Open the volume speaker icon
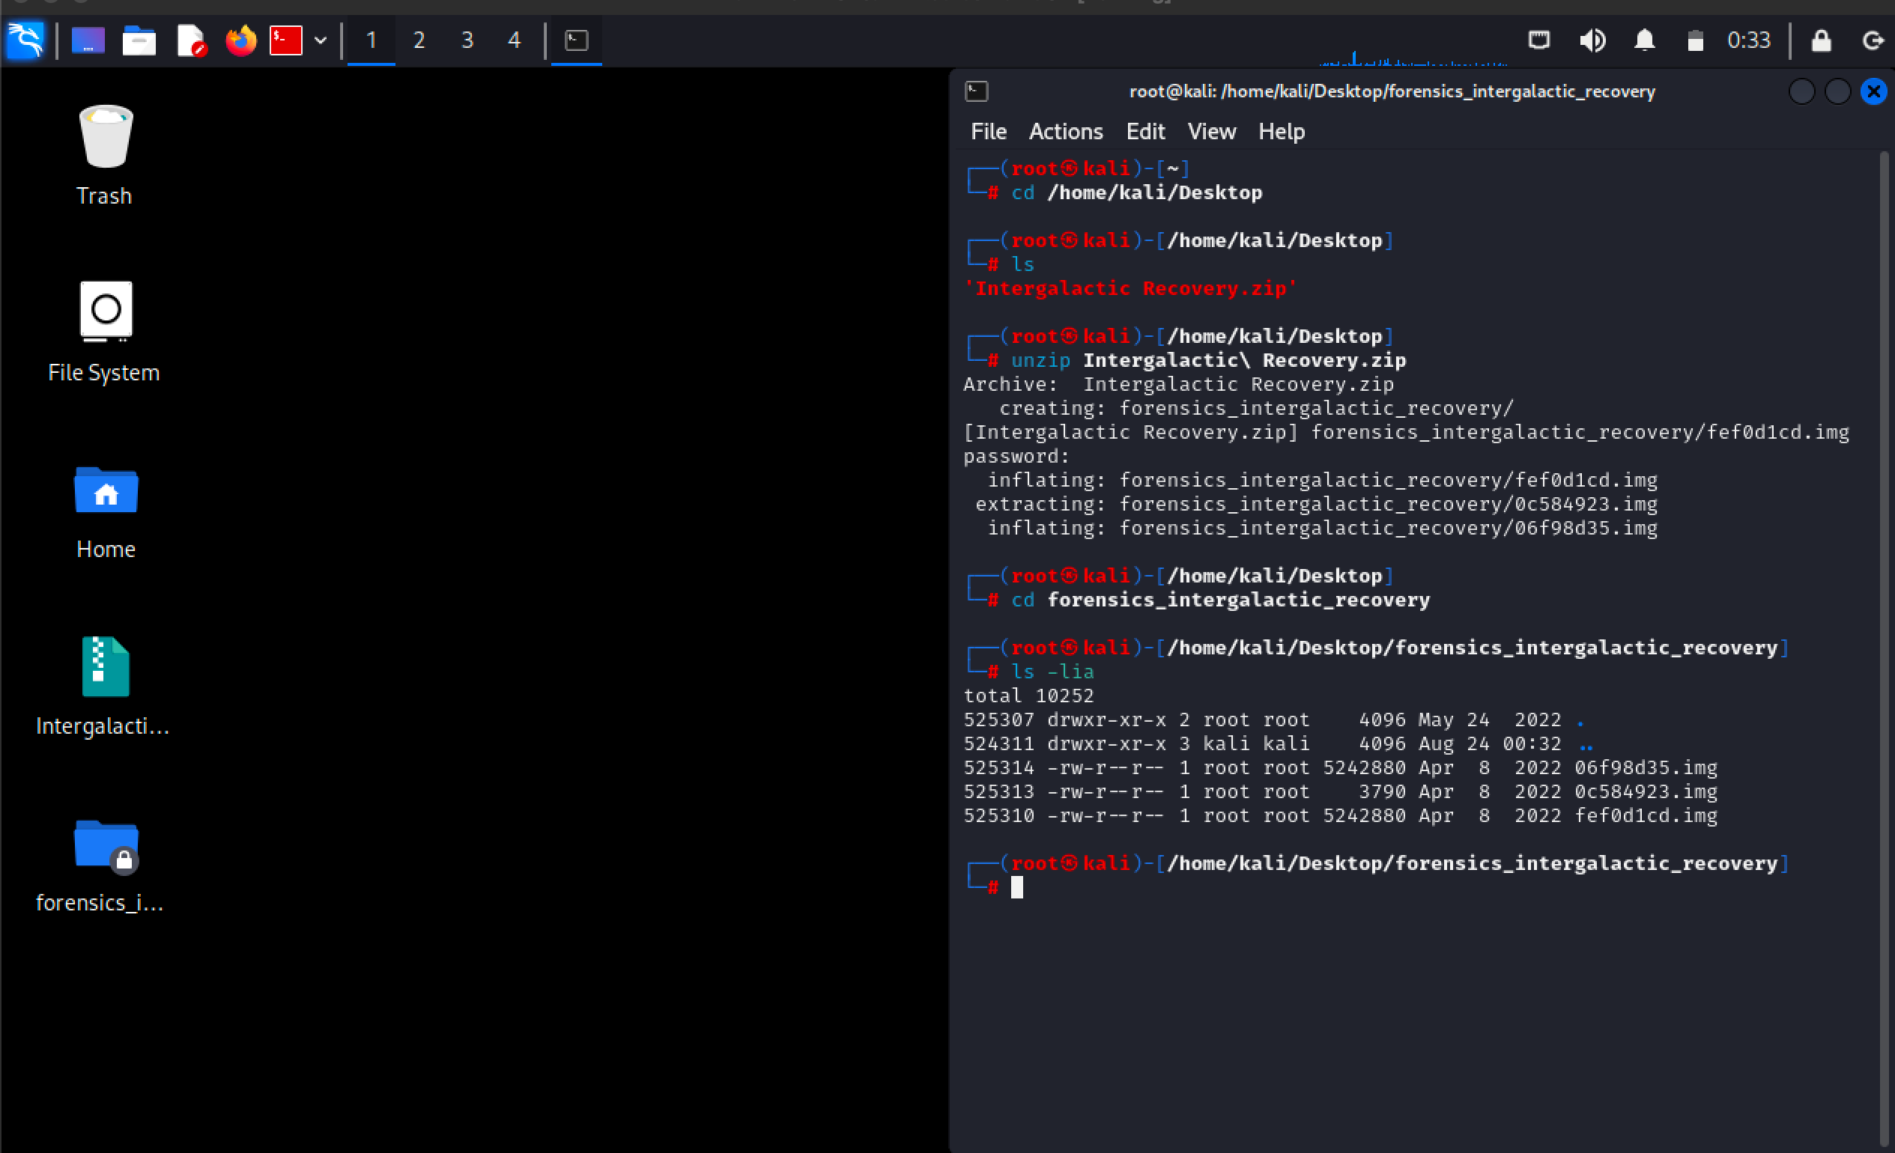 1592,40
